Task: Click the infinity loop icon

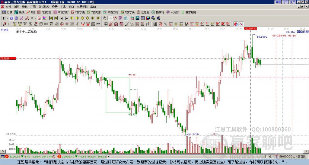Action: coord(241,24)
